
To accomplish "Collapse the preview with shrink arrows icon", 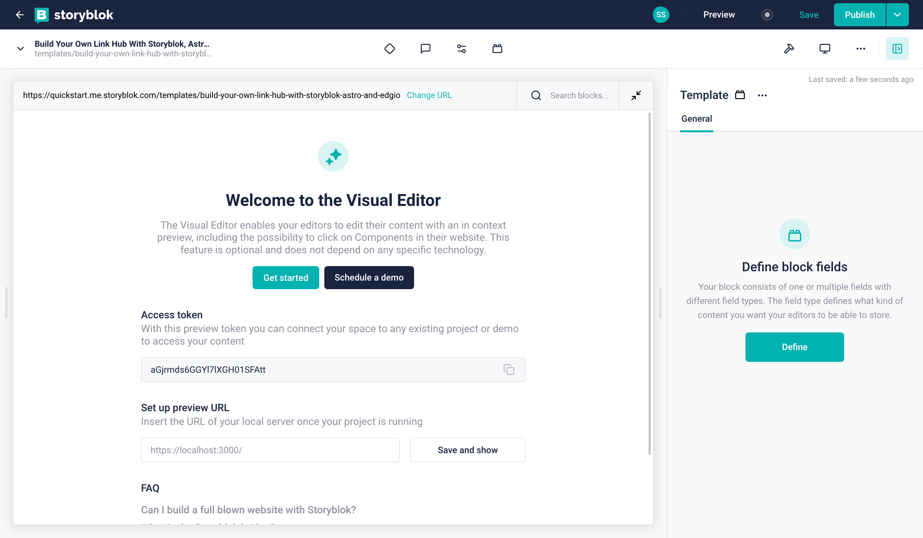I will click(636, 95).
